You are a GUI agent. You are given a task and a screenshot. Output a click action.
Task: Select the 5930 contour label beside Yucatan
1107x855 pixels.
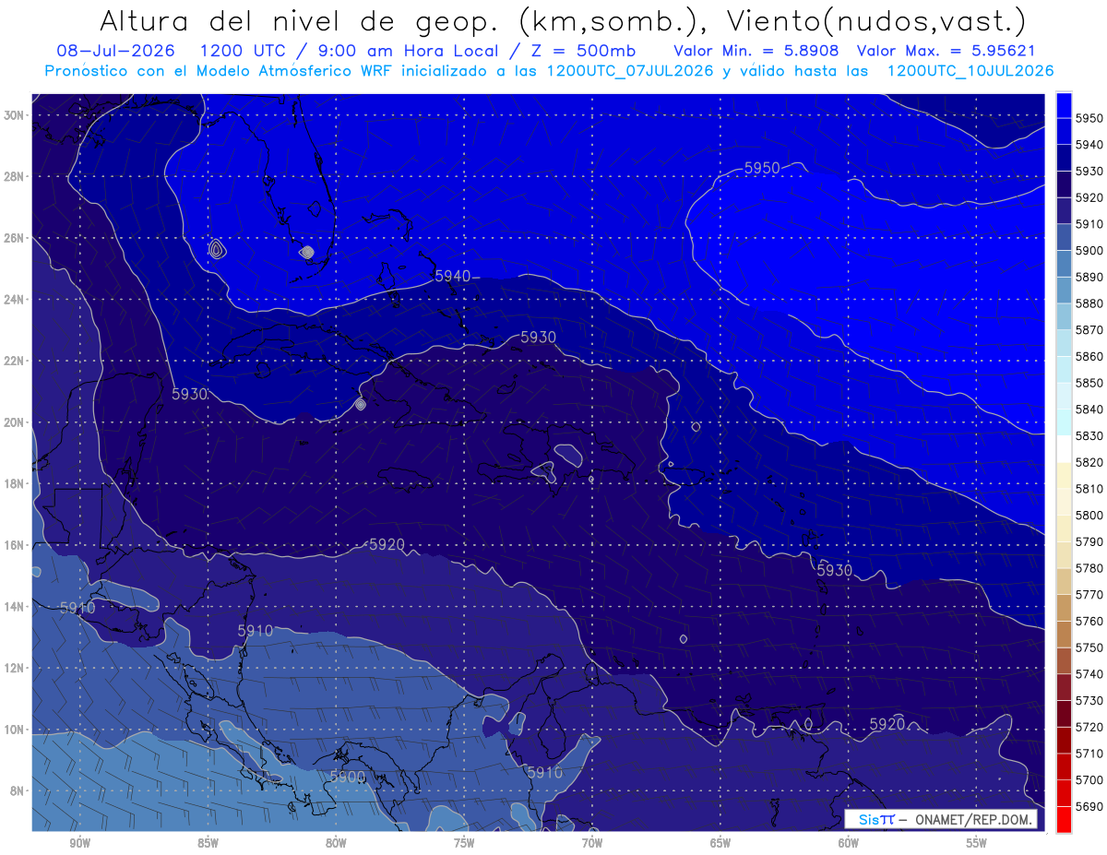point(189,394)
